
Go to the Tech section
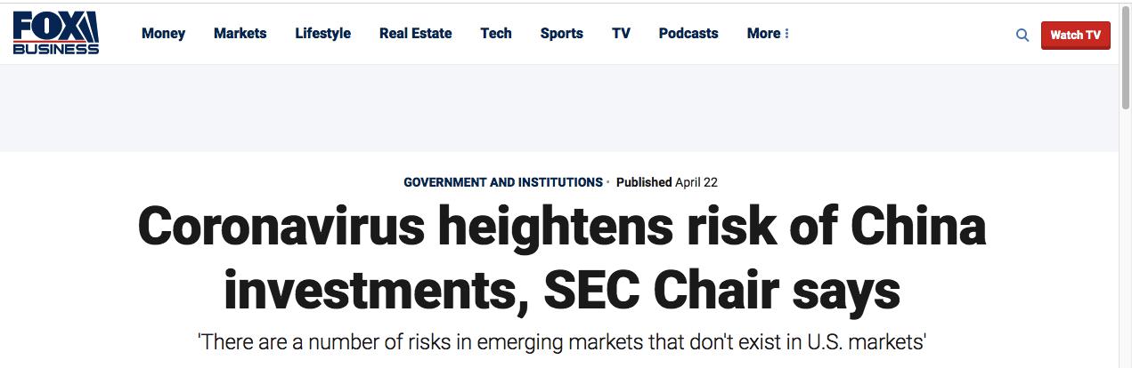click(496, 33)
